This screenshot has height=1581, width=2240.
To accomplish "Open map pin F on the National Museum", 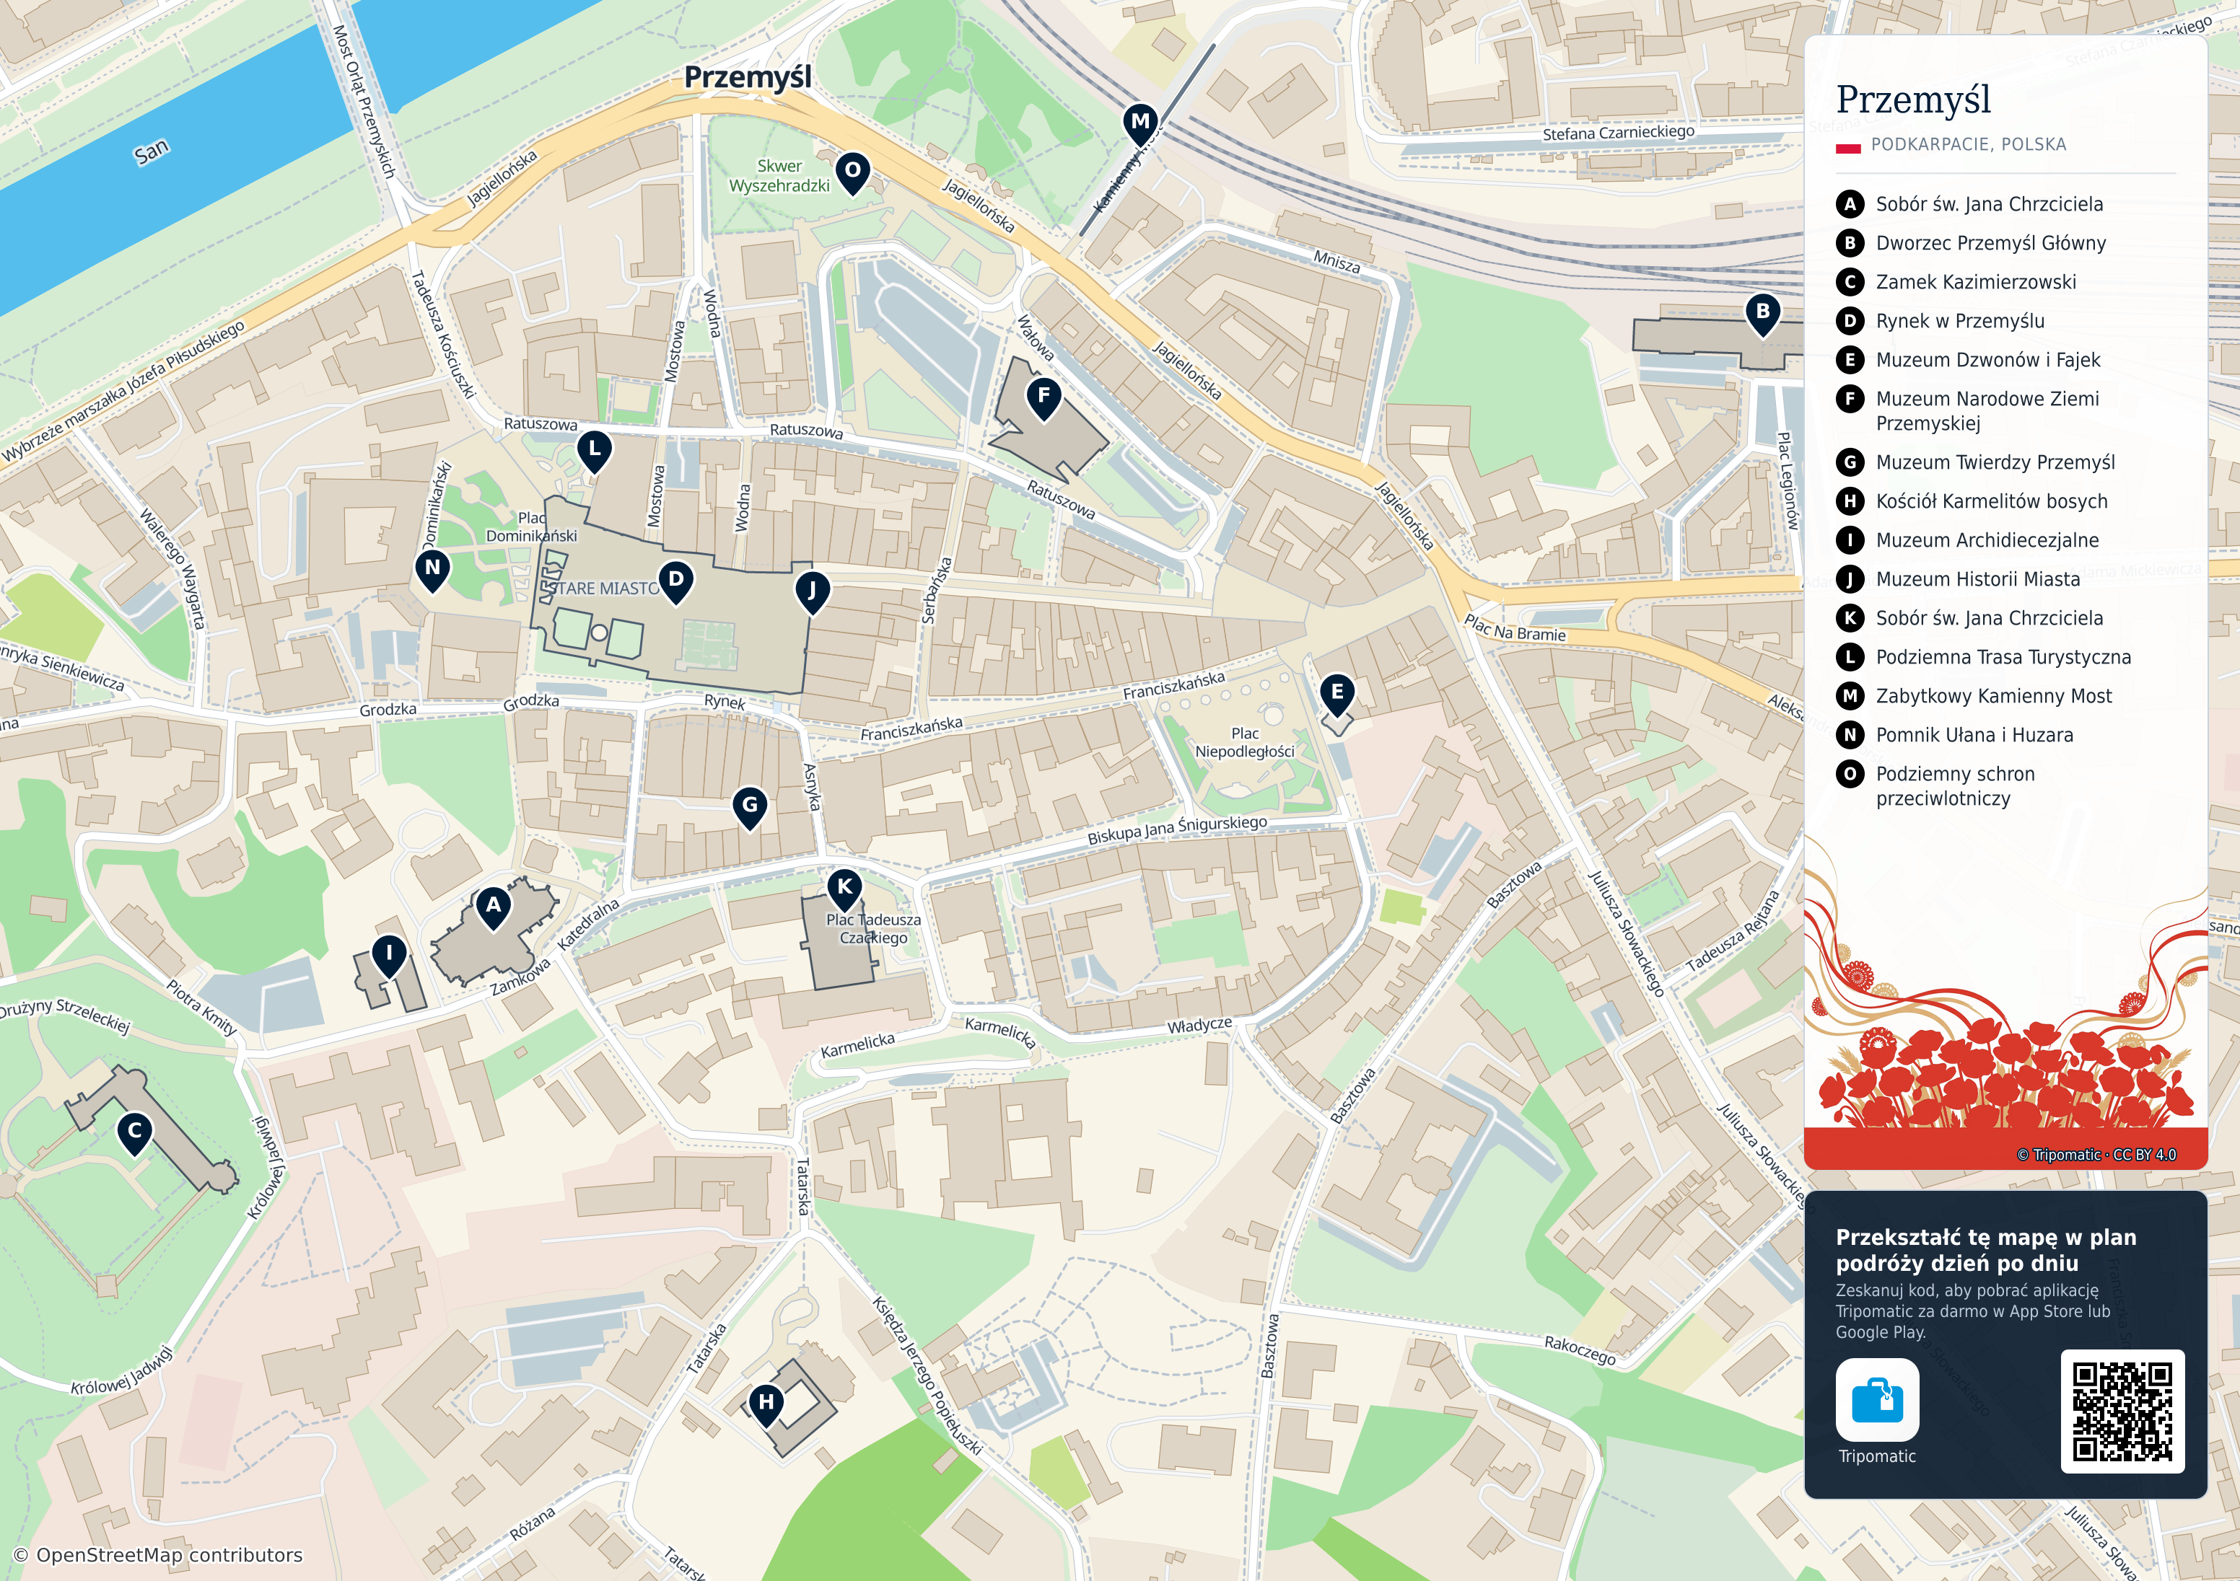I will coord(1044,397).
